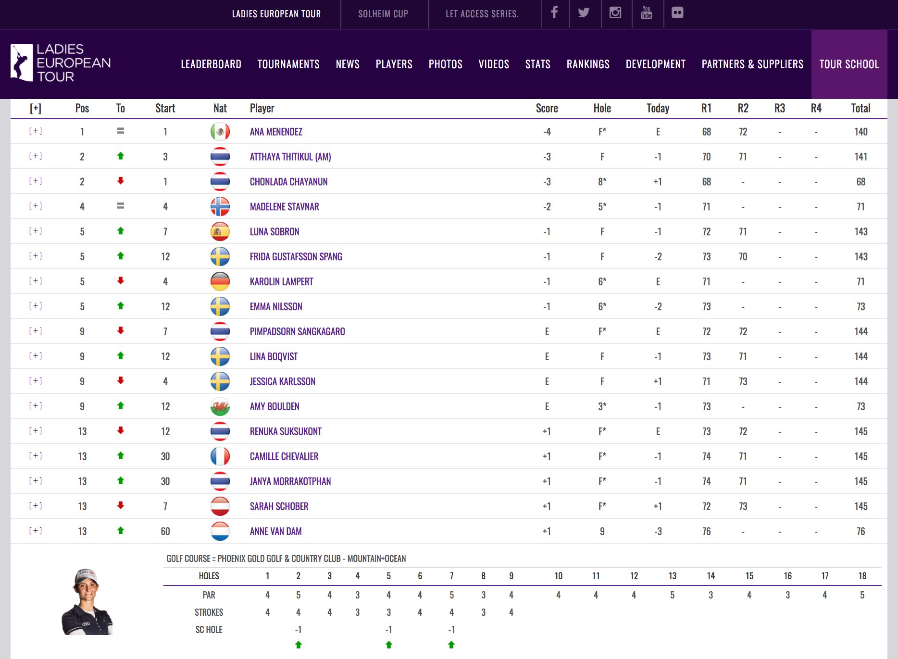This screenshot has width=898, height=659.
Task: Expand Lina Boqvist scorecard row
Action: coord(36,356)
